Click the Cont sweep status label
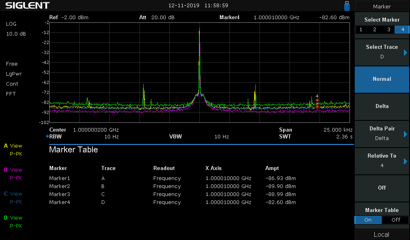Screen dimensions: 410x240 click(12, 84)
